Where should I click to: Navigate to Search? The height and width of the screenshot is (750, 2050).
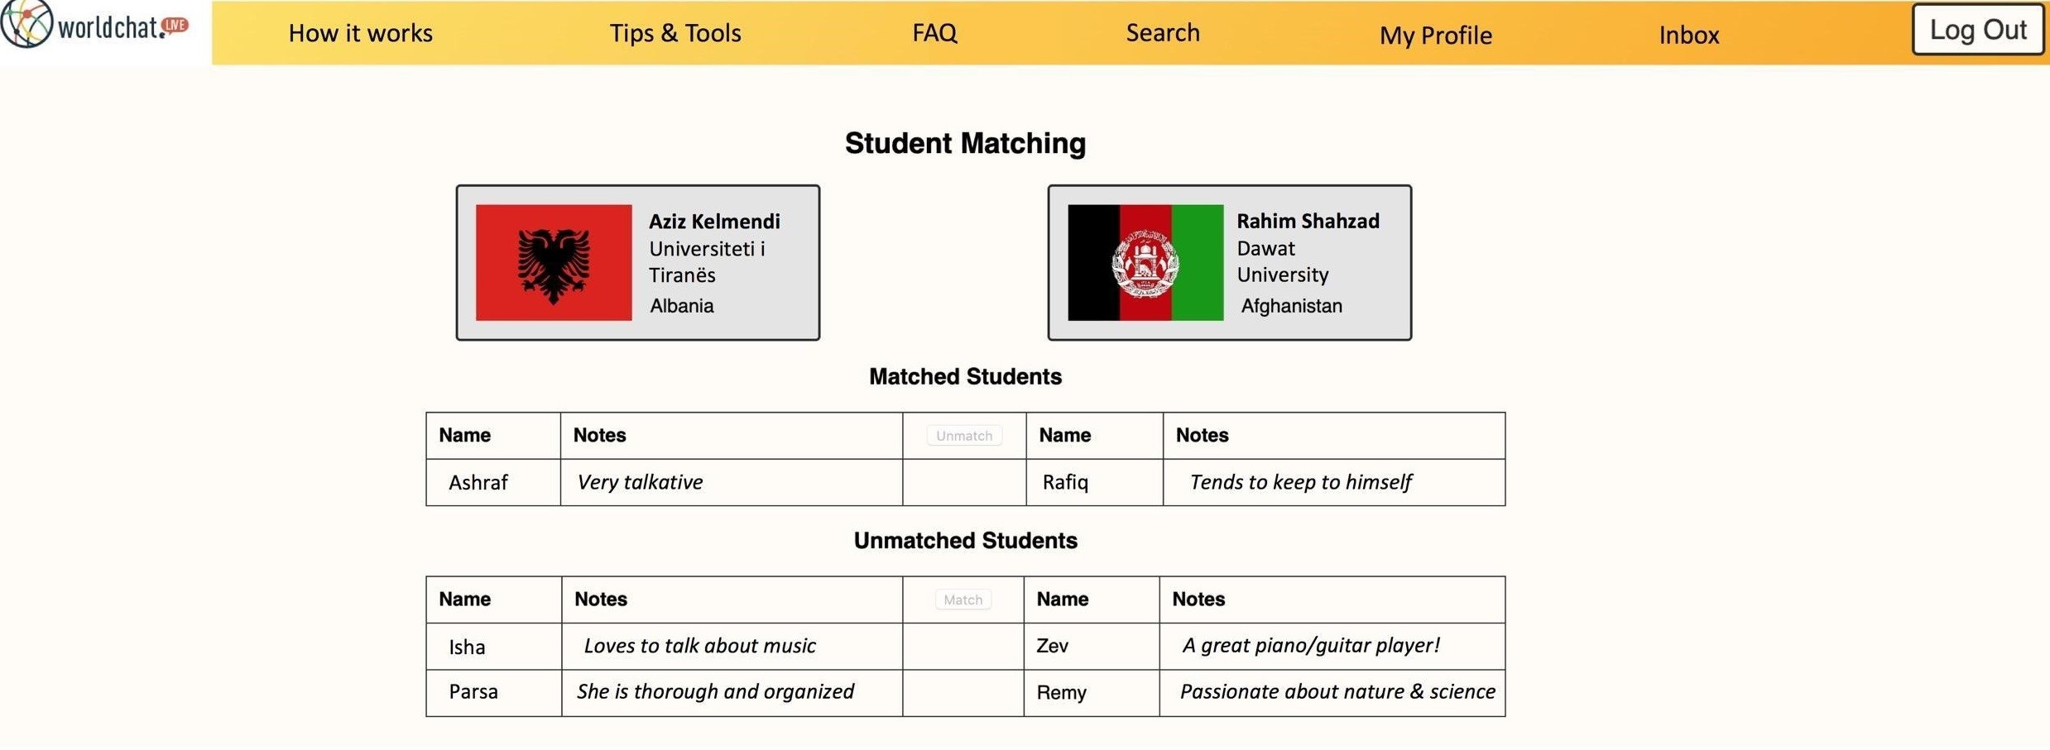(1162, 33)
